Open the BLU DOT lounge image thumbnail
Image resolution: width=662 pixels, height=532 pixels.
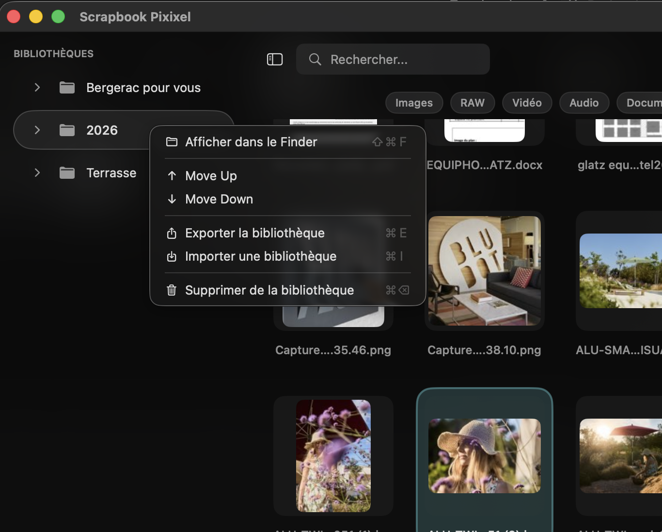[484, 271]
